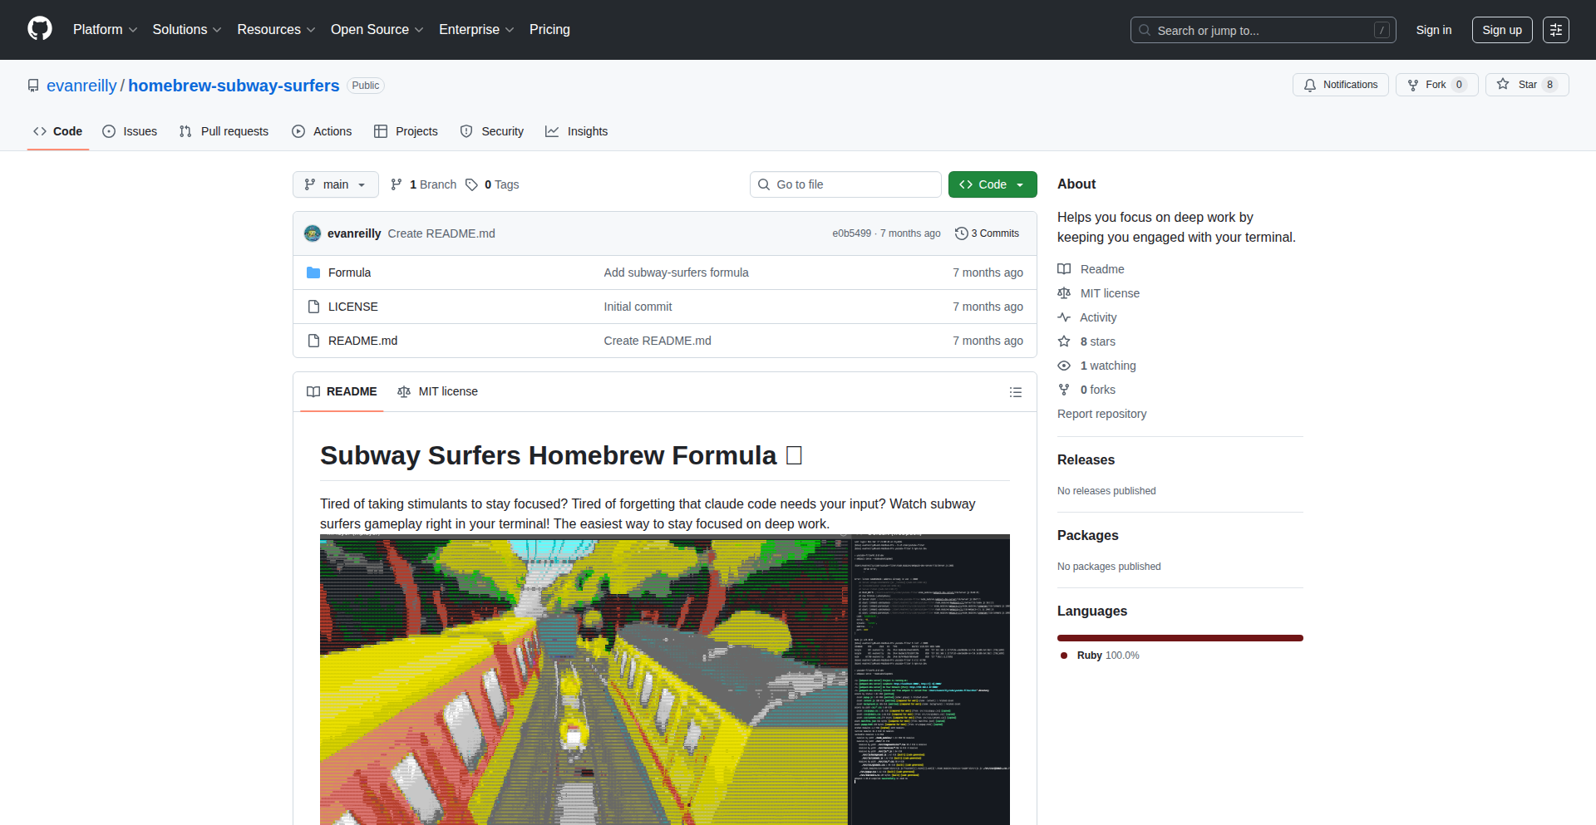Click the Report repository link
The height and width of the screenshot is (825, 1596).
point(1101,414)
